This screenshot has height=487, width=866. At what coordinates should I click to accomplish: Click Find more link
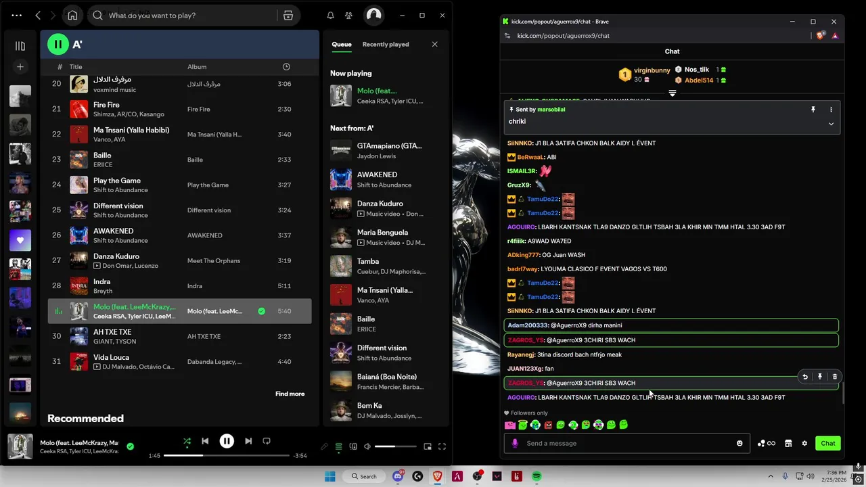[290, 394]
